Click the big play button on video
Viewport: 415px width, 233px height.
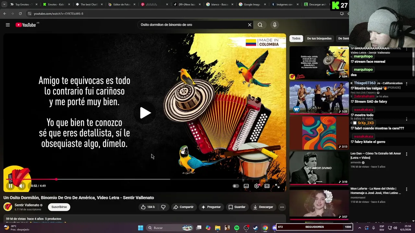tap(145, 113)
